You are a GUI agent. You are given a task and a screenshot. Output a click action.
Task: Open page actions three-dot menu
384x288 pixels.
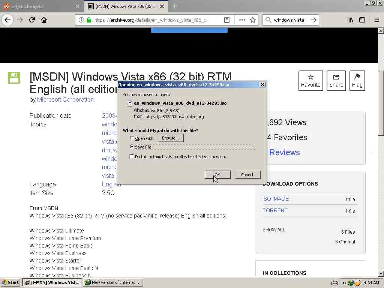(x=242, y=20)
